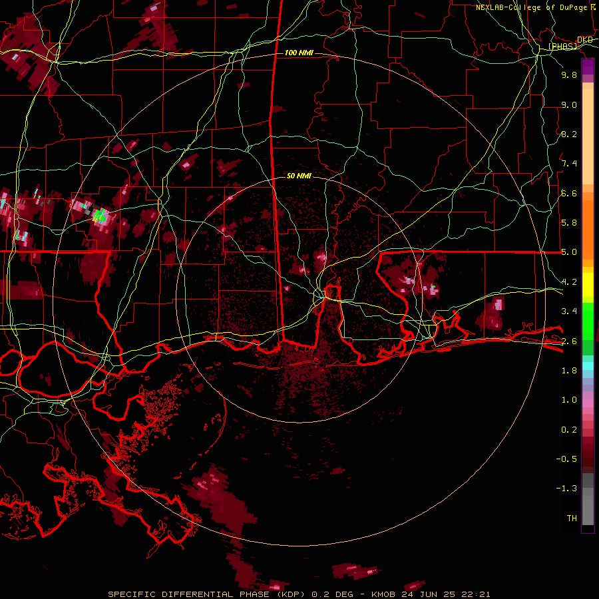Image resolution: width=599 pixels, height=599 pixels.
Task: Click the 4.2 scale value
Action: (569, 282)
